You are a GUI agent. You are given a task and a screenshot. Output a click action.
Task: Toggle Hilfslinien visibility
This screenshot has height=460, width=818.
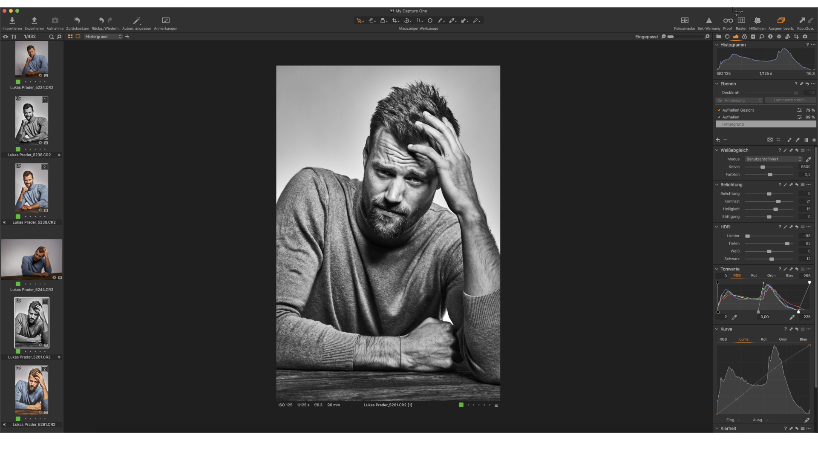click(x=757, y=20)
